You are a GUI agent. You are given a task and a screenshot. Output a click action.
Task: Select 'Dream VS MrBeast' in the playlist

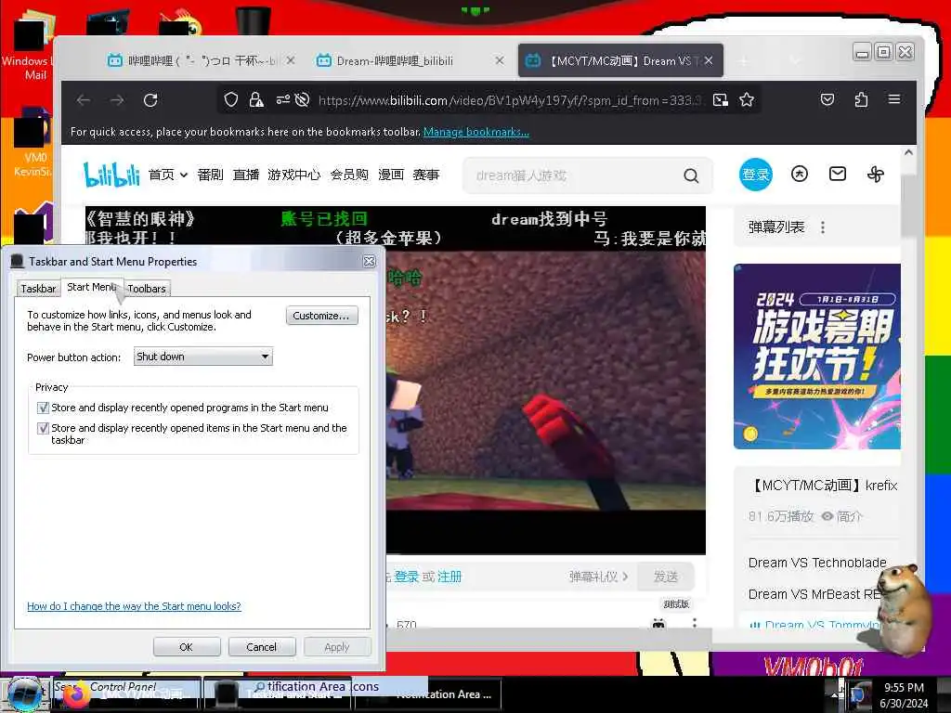(x=814, y=594)
